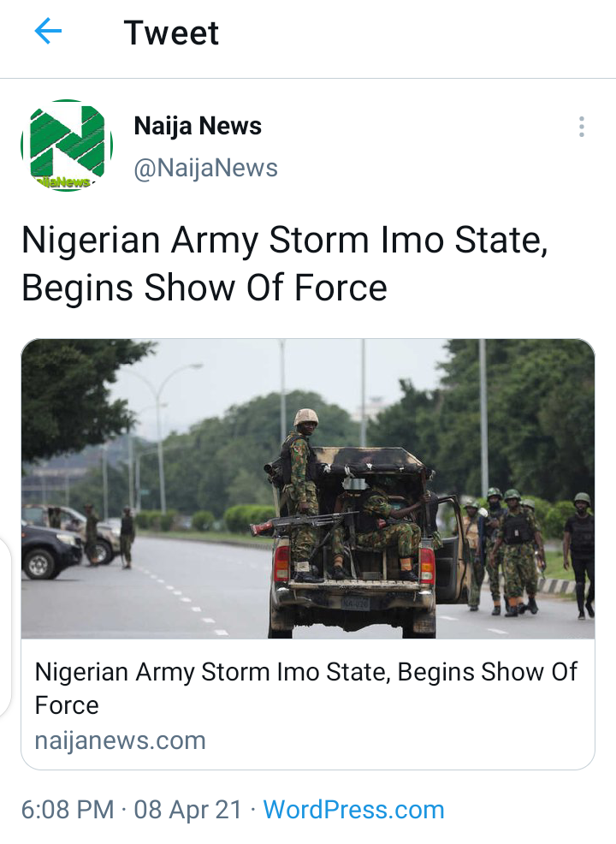Open the @NaijaNews handle
616x844 pixels.
click(x=205, y=168)
